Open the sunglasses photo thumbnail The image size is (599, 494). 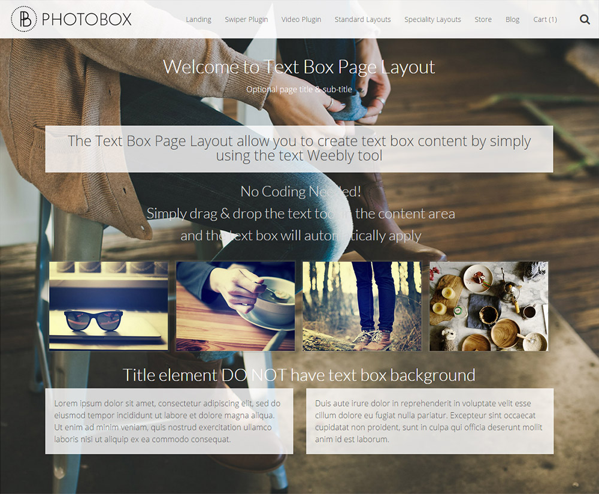click(108, 306)
